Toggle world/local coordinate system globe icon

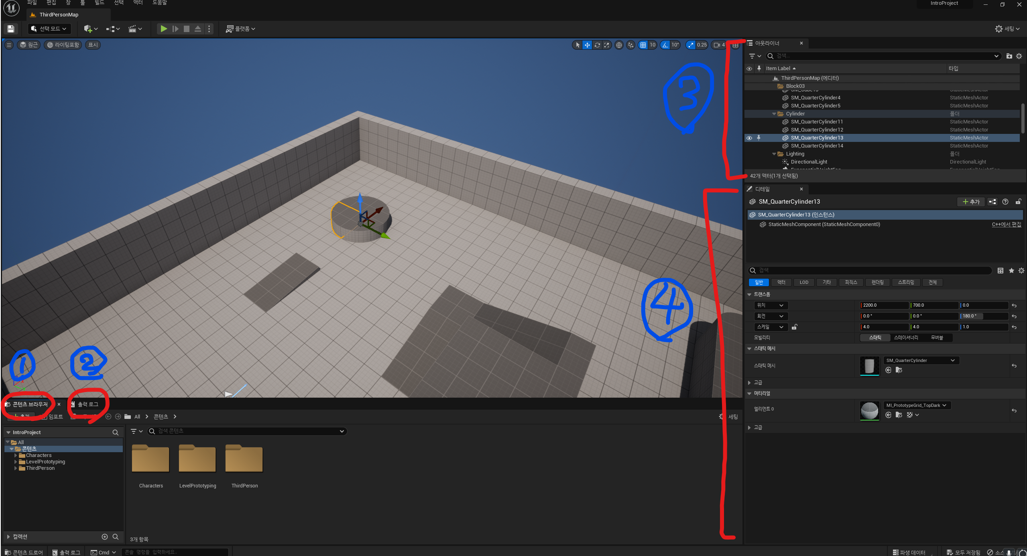pyautogui.click(x=619, y=45)
